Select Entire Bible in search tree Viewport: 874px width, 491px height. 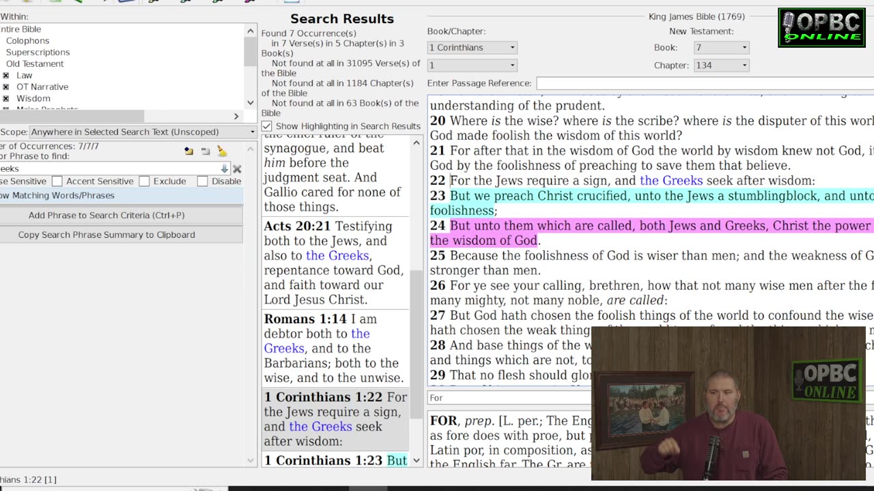coord(20,29)
